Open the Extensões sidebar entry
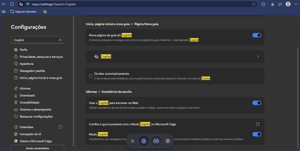 [x=24, y=127]
